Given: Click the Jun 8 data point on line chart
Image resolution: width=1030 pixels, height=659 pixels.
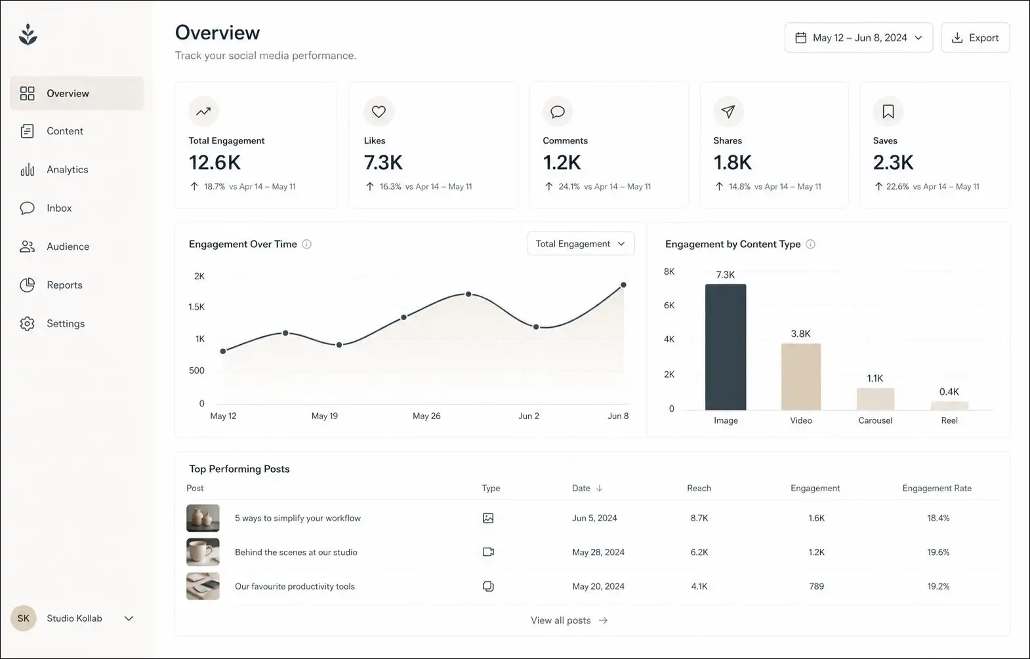Looking at the screenshot, I should (623, 285).
